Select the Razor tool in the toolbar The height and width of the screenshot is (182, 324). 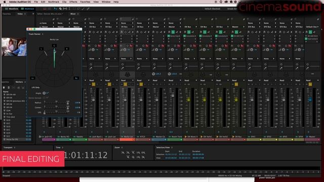tap(60, 9)
